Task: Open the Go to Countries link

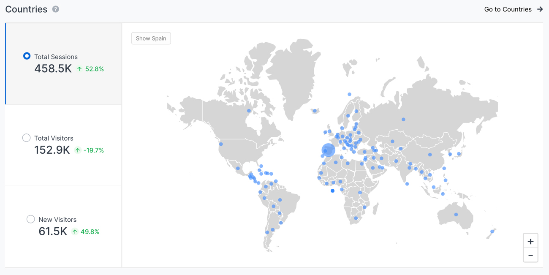Action: click(x=508, y=9)
